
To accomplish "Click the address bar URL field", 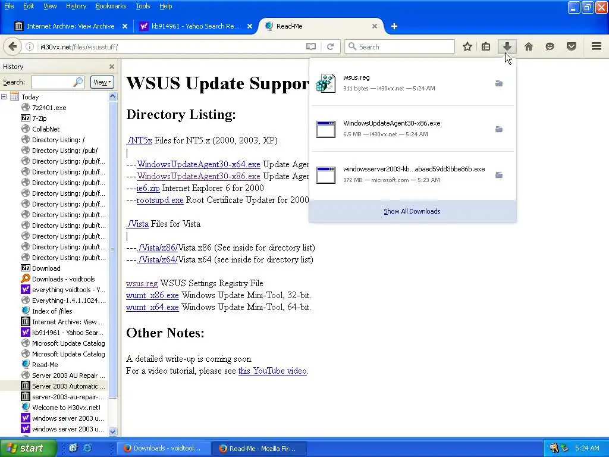I will pos(171,46).
